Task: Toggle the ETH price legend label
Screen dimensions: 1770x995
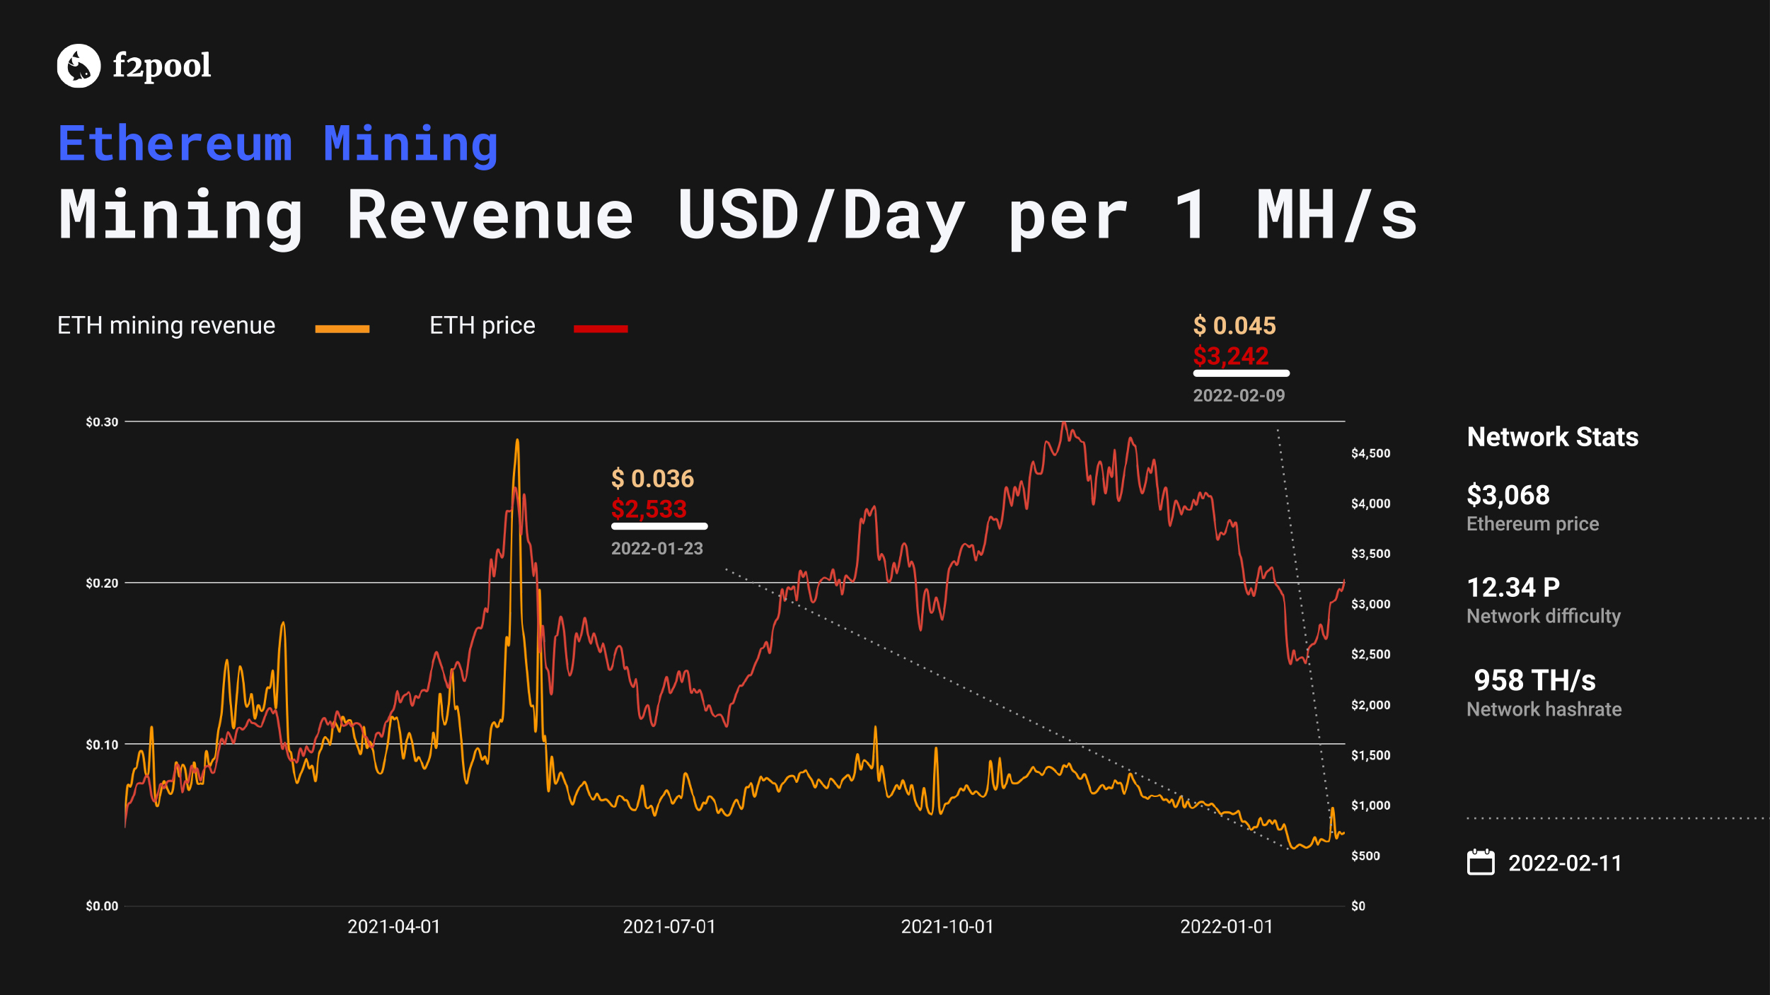Action: coord(482,325)
